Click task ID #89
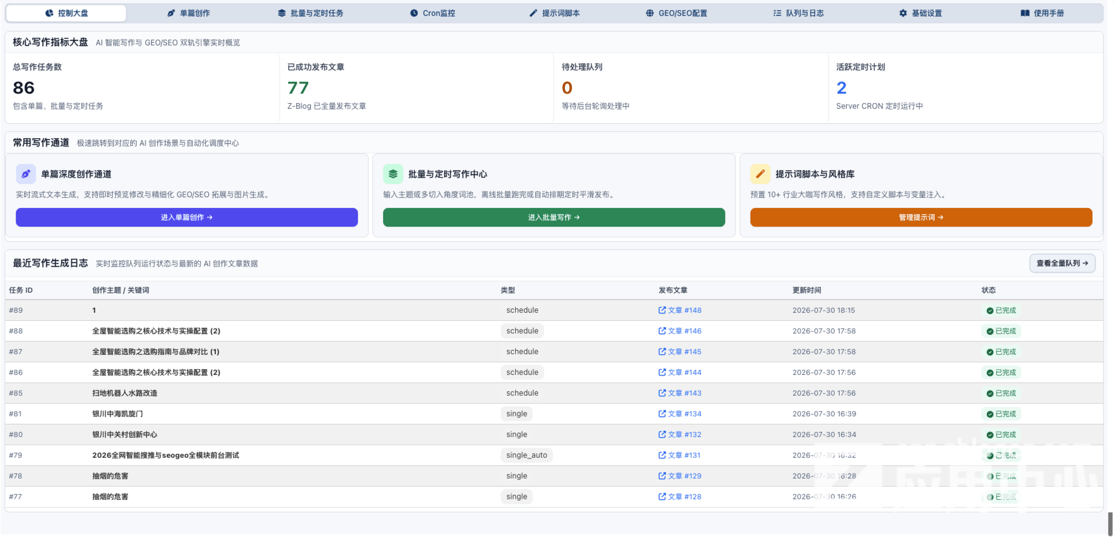1114x537 pixels. point(16,310)
